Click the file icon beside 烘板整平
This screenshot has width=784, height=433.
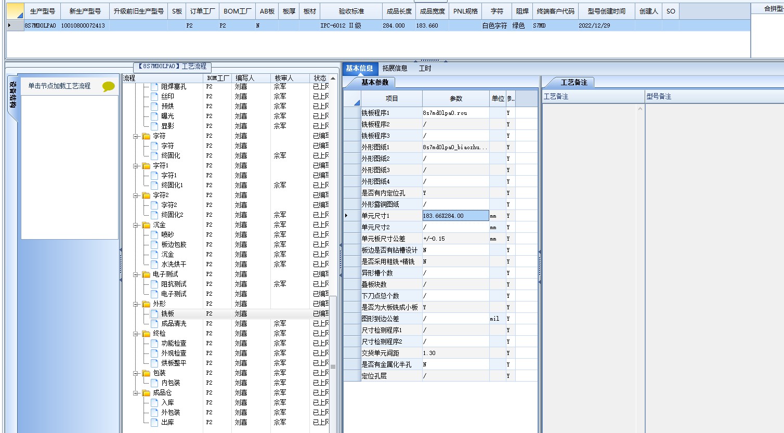pyautogui.click(x=154, y=363)
